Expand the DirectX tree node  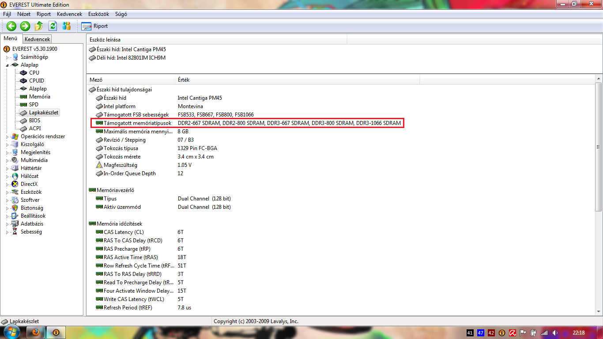point(7,184)
